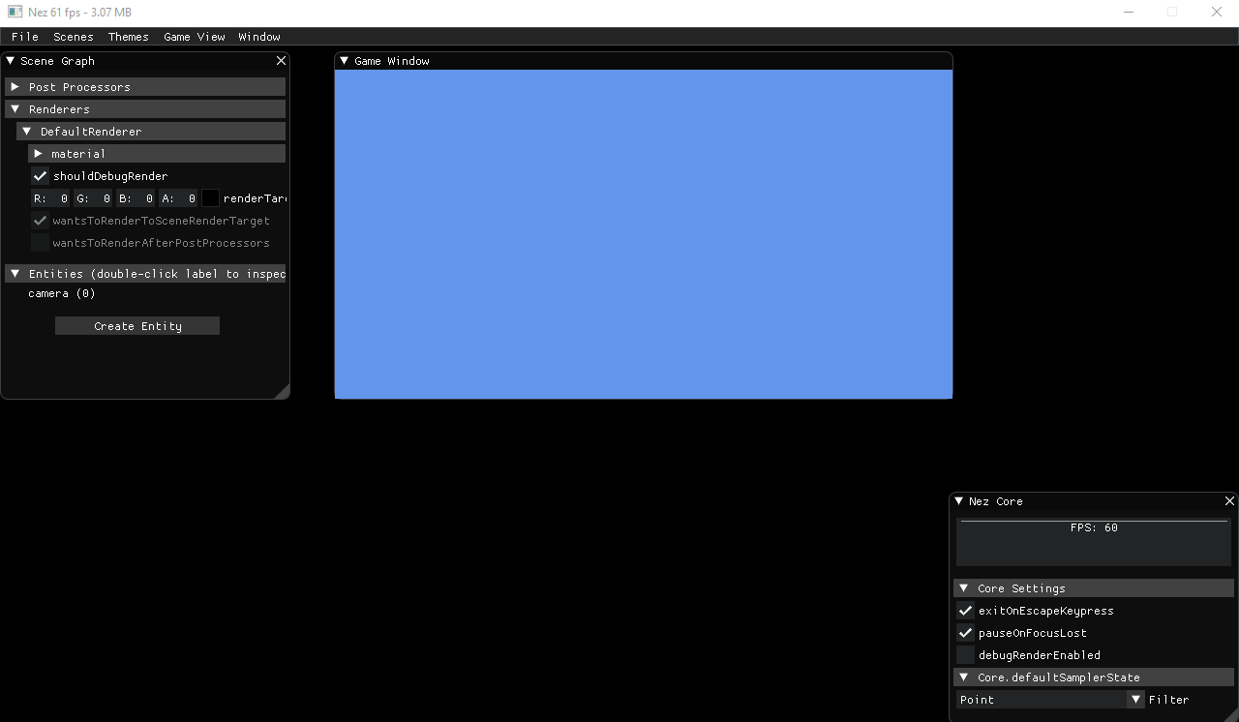Expand the Post Processors section
Image resolution: width=1239 pixels, height=722 pixels.
coord(15,86)
